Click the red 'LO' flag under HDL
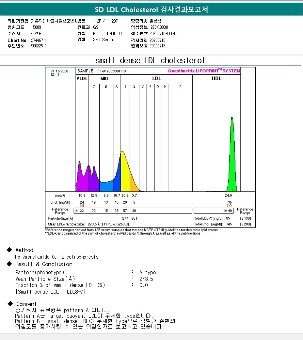The height and width of the screenshot is (340, 303). click(229, 206)
